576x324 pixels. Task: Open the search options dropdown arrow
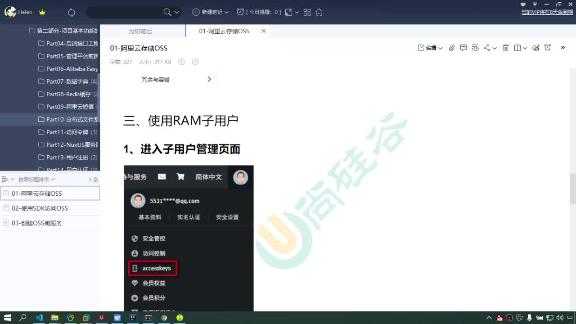pos(177,12)
